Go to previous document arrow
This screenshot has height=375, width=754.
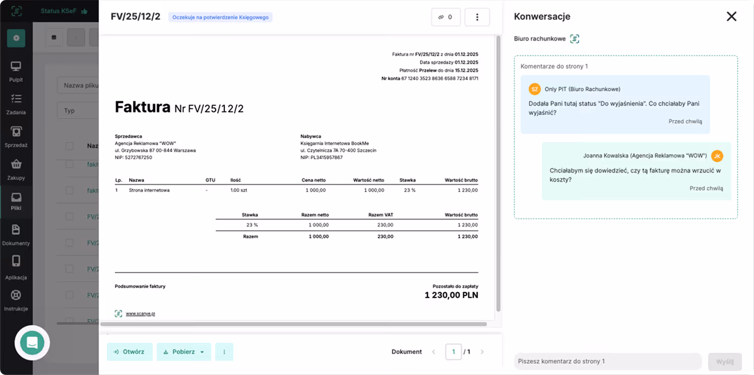pyautogui.click(x=434, y=352)
